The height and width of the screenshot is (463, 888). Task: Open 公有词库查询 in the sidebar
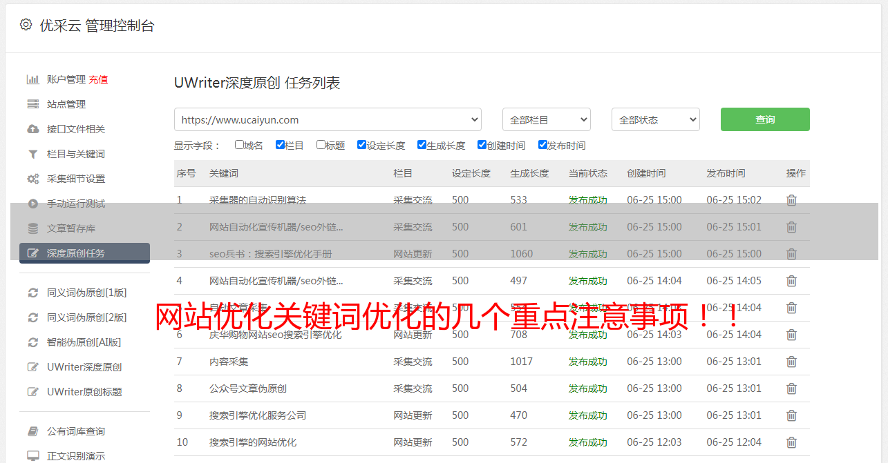click(76, 431)
